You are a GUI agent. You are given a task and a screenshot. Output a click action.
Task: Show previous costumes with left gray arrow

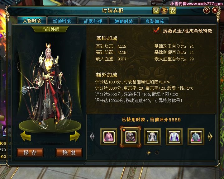92,137
